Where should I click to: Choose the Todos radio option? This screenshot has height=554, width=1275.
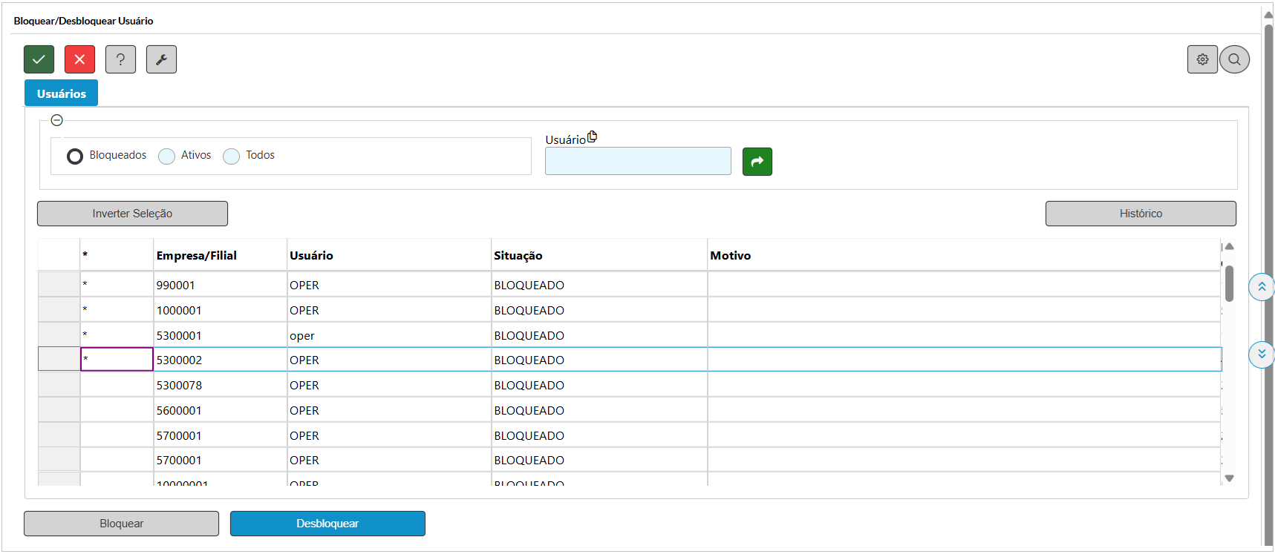coord(232,156)
